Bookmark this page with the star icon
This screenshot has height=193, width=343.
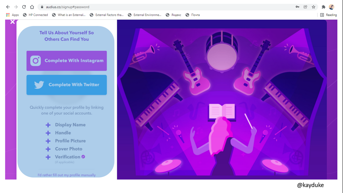coord(314,7)
